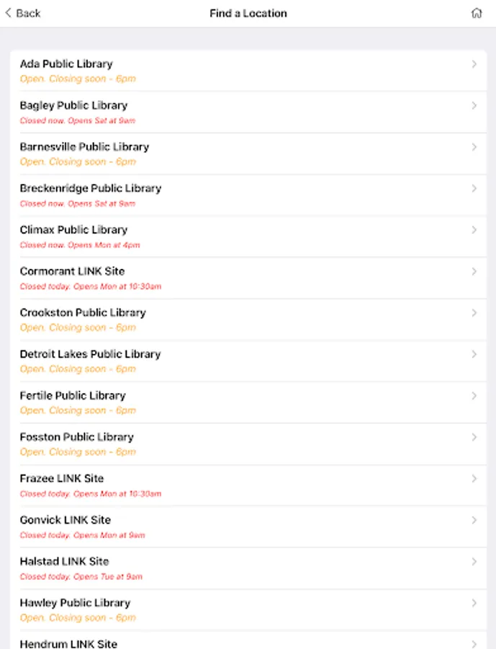The height and width of the screenshot is (649, 496).
Task: Tap chevron next to Barnesville Public Library
Action: 474,147
